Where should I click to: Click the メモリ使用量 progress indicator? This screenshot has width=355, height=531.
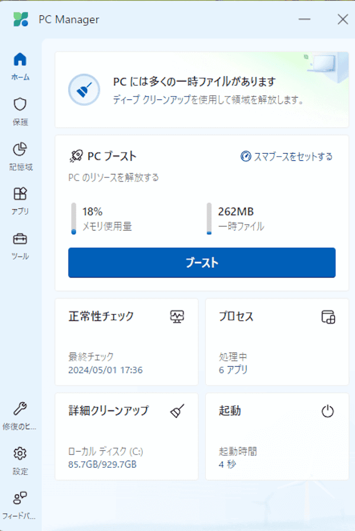click(76, 217)
